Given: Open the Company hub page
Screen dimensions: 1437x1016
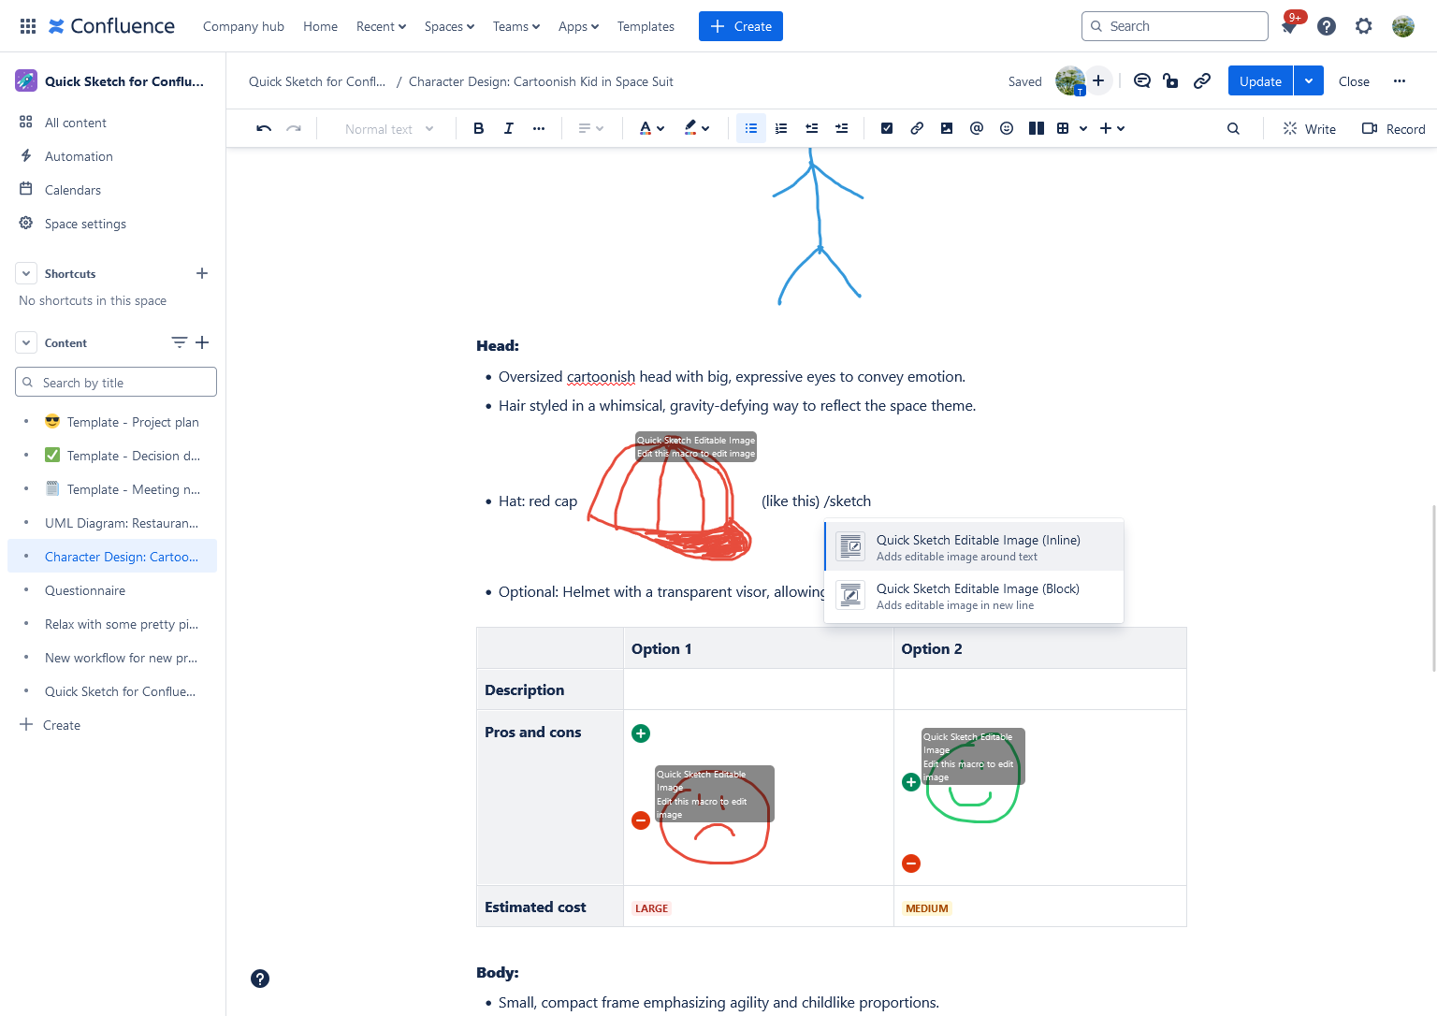Looking at the screenshot, I should tap(243, 26).
